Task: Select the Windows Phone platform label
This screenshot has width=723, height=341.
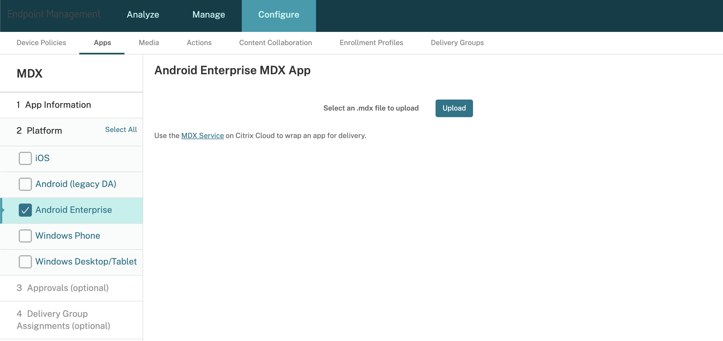Action: pos(68,236)
